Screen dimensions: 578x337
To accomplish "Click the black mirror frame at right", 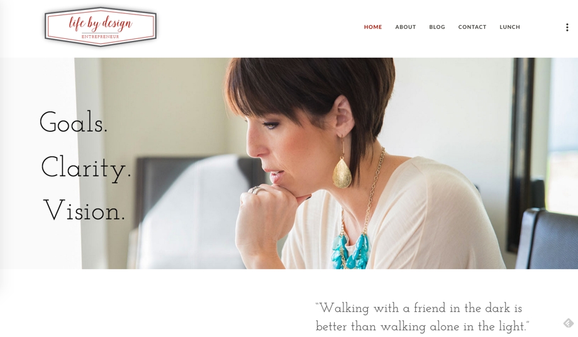I will 521,155.
